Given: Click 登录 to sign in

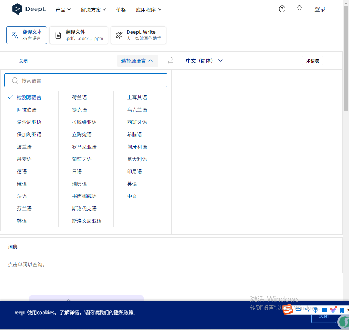Looking at the screenshot, I should pos(320,9).
